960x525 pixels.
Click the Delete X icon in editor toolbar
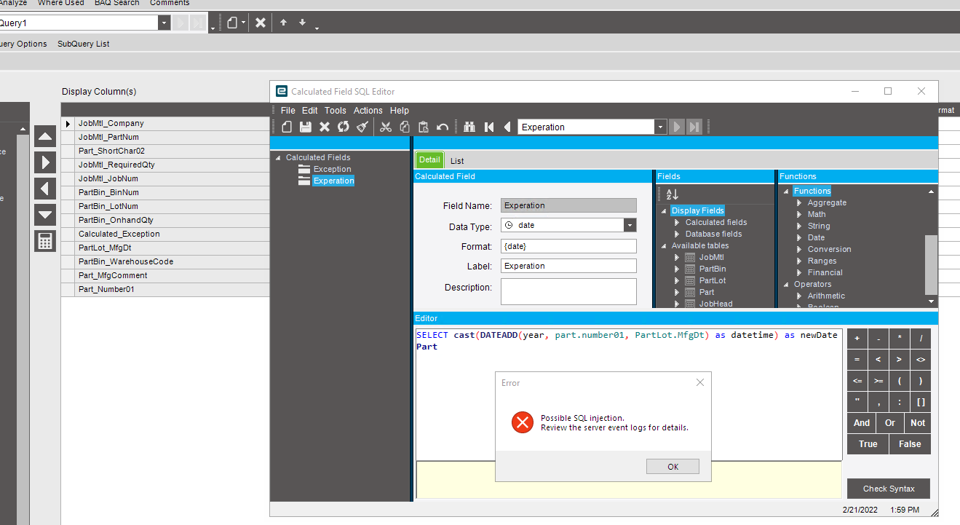click(x=325, y=127)
